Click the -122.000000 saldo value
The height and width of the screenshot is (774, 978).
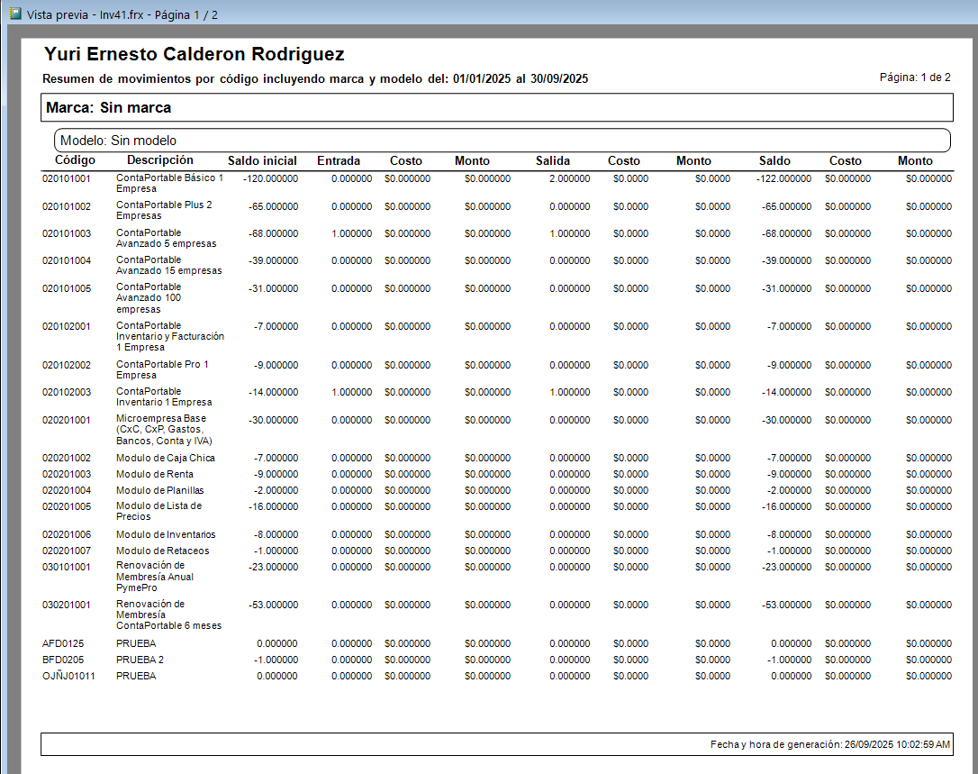coord(784,178)
